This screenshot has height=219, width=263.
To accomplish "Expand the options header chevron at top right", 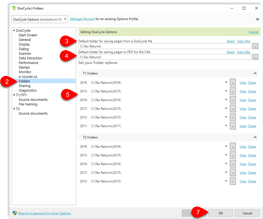I will coord(258,19).
